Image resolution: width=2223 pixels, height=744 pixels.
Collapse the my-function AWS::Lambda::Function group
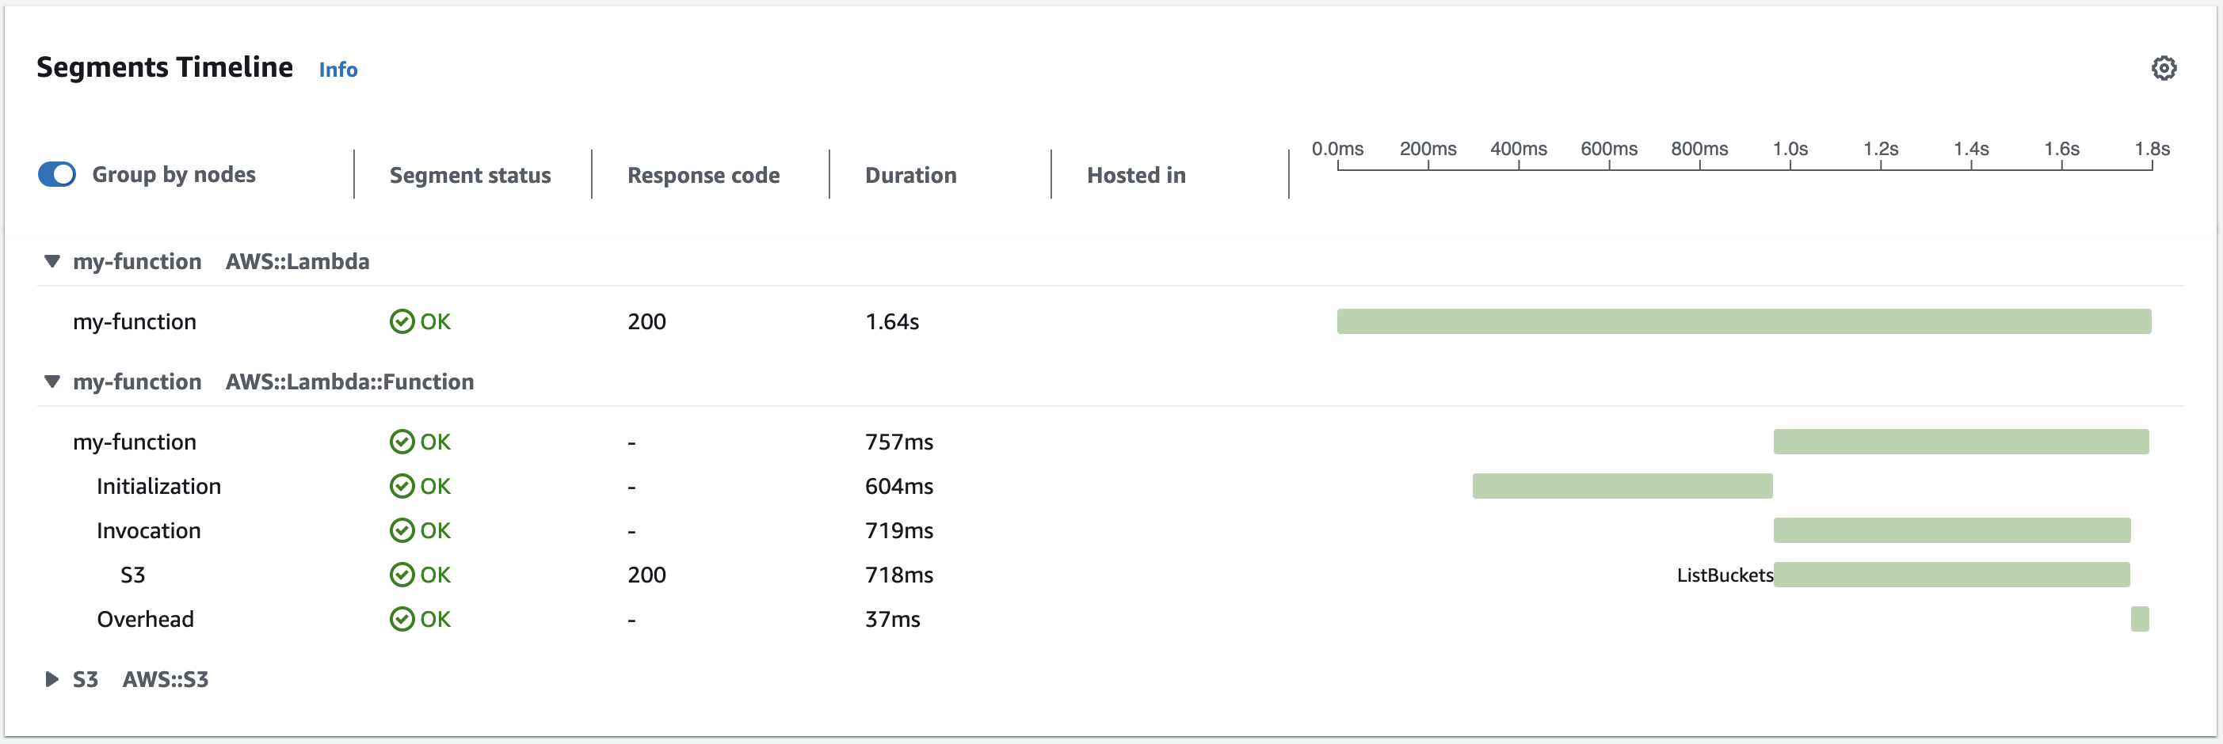pos(51,381)
